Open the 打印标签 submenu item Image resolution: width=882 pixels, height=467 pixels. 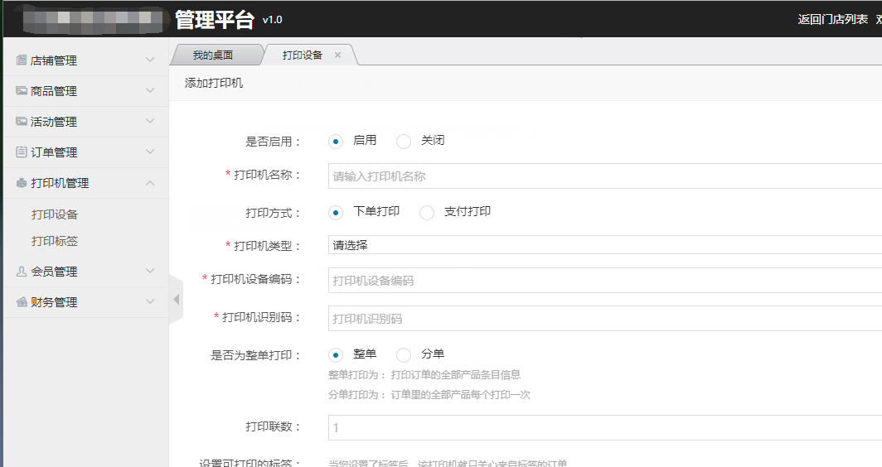click(x=55, y=240)
